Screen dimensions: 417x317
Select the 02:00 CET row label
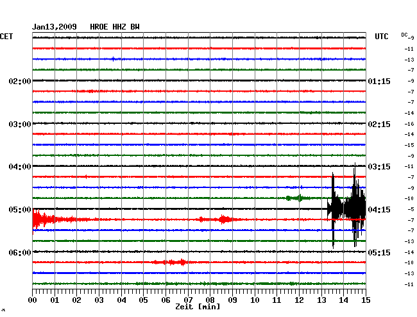point(20,81)
